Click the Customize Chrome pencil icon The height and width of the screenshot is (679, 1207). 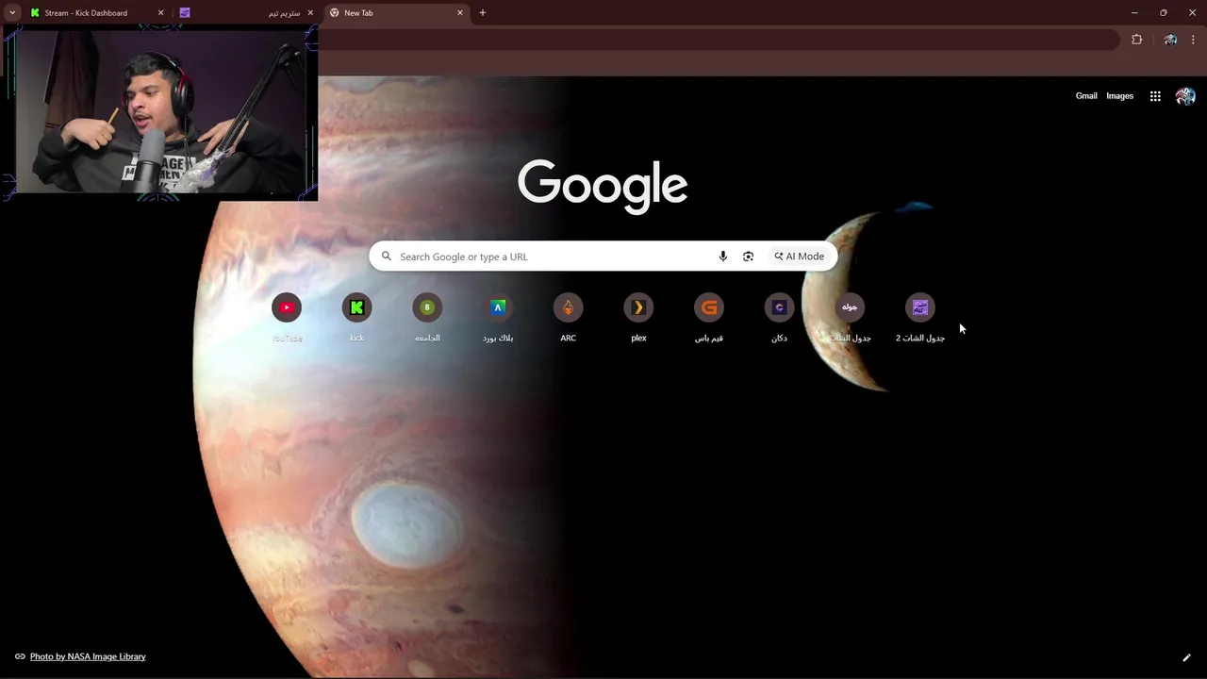pyautogui.click(x=1186, y=657)
